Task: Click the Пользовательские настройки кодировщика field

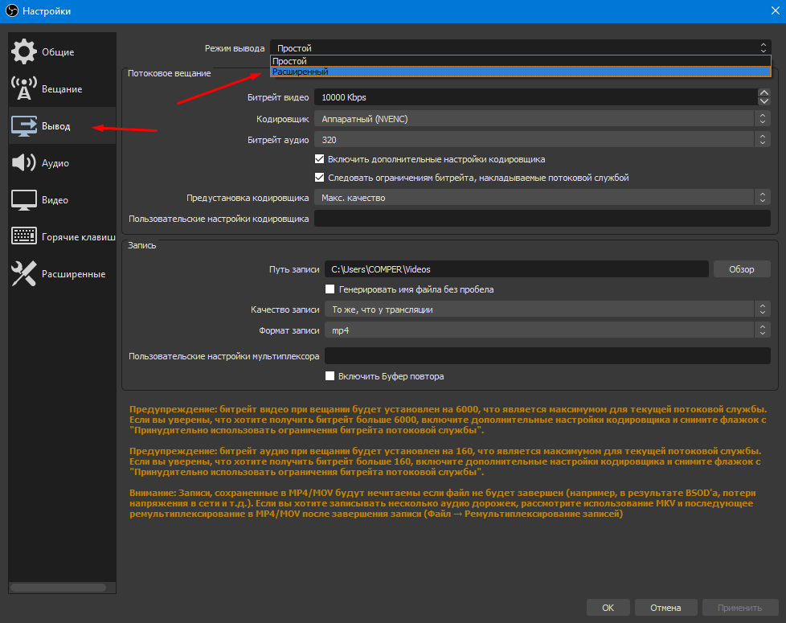Action: click(542, 219)
